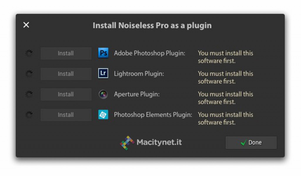Click the warning text beside Photoshop row
The height and width of the screenshot is (176, 301).
coord(225,57)
